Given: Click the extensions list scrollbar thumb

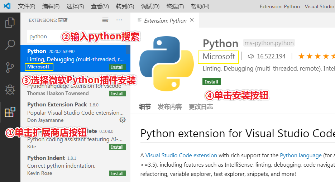Looking at the screenshot, I should tap(128, 49).
